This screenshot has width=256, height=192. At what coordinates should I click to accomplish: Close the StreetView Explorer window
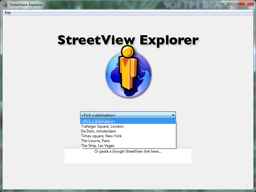(246, 3)
